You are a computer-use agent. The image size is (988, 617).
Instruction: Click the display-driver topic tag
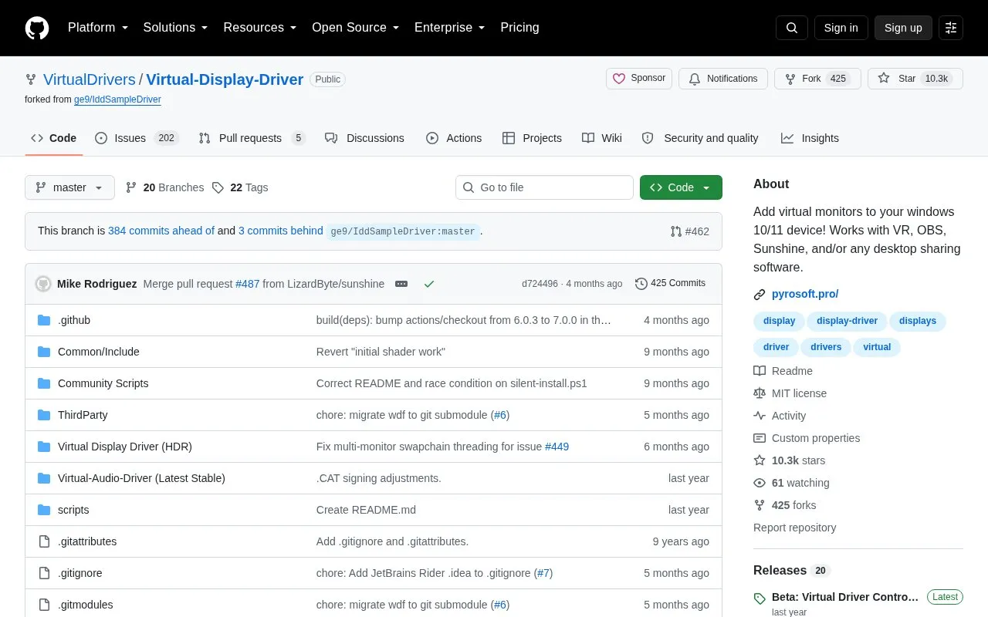pyautogui.click(x=847, y=321)
